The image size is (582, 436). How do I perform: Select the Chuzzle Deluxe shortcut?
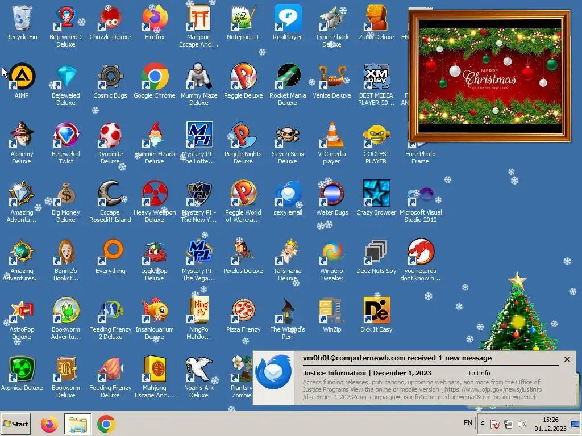pos(110,22)
